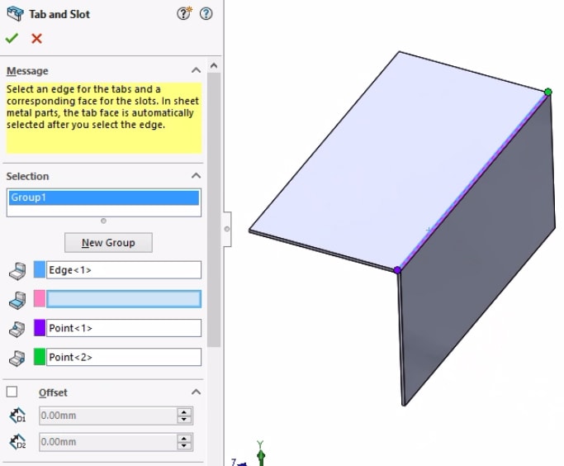Click the purple Point<1> swatch
The height and width of the screenshot is (466, 564).
pos(40,328)
